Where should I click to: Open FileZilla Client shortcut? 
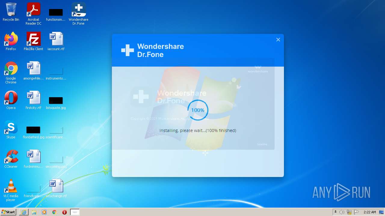point(33,41)
